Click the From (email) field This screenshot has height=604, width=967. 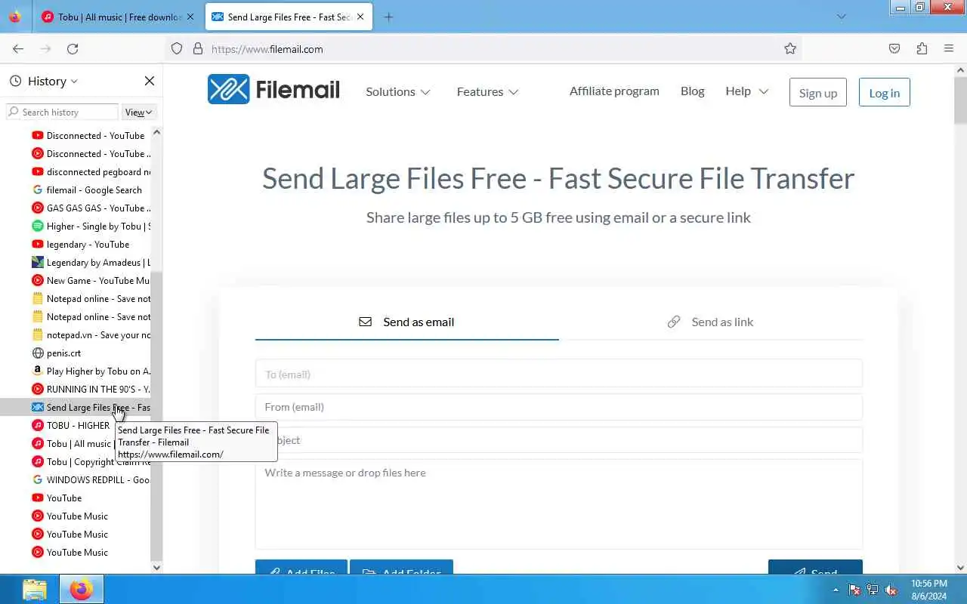(559, 406)
